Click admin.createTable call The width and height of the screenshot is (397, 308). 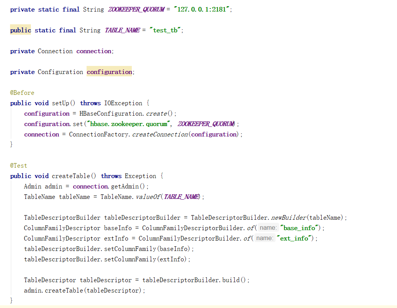(x=83, y=290)
